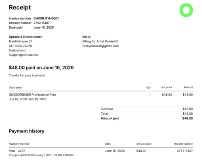Click the date paid June 16, 2026
Viewport: 202px width, 162px height.
pos(44,27)
